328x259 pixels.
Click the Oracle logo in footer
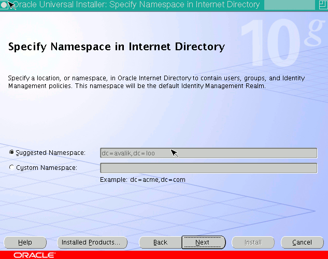pos(35,255)
